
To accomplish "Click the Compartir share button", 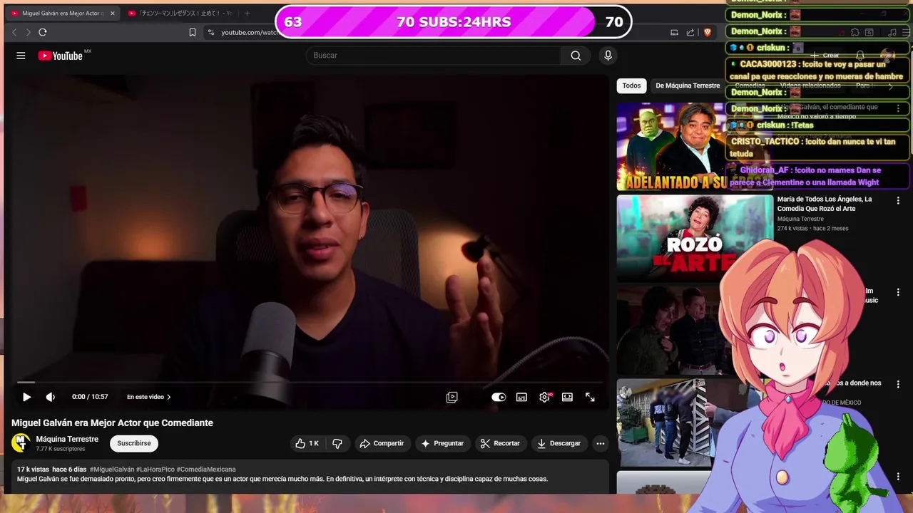I will tap(382, 443).
